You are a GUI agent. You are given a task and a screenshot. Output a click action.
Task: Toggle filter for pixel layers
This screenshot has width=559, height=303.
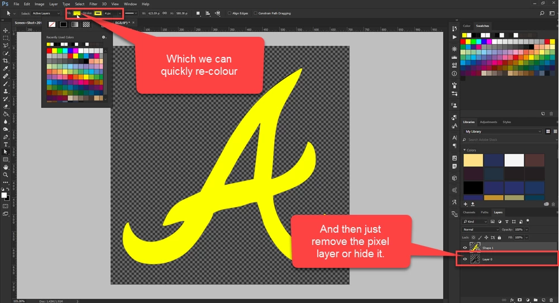coord(493,222)
